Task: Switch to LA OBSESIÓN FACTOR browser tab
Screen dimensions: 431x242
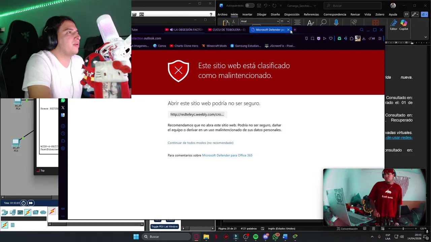Action: (x=184, y=30)
